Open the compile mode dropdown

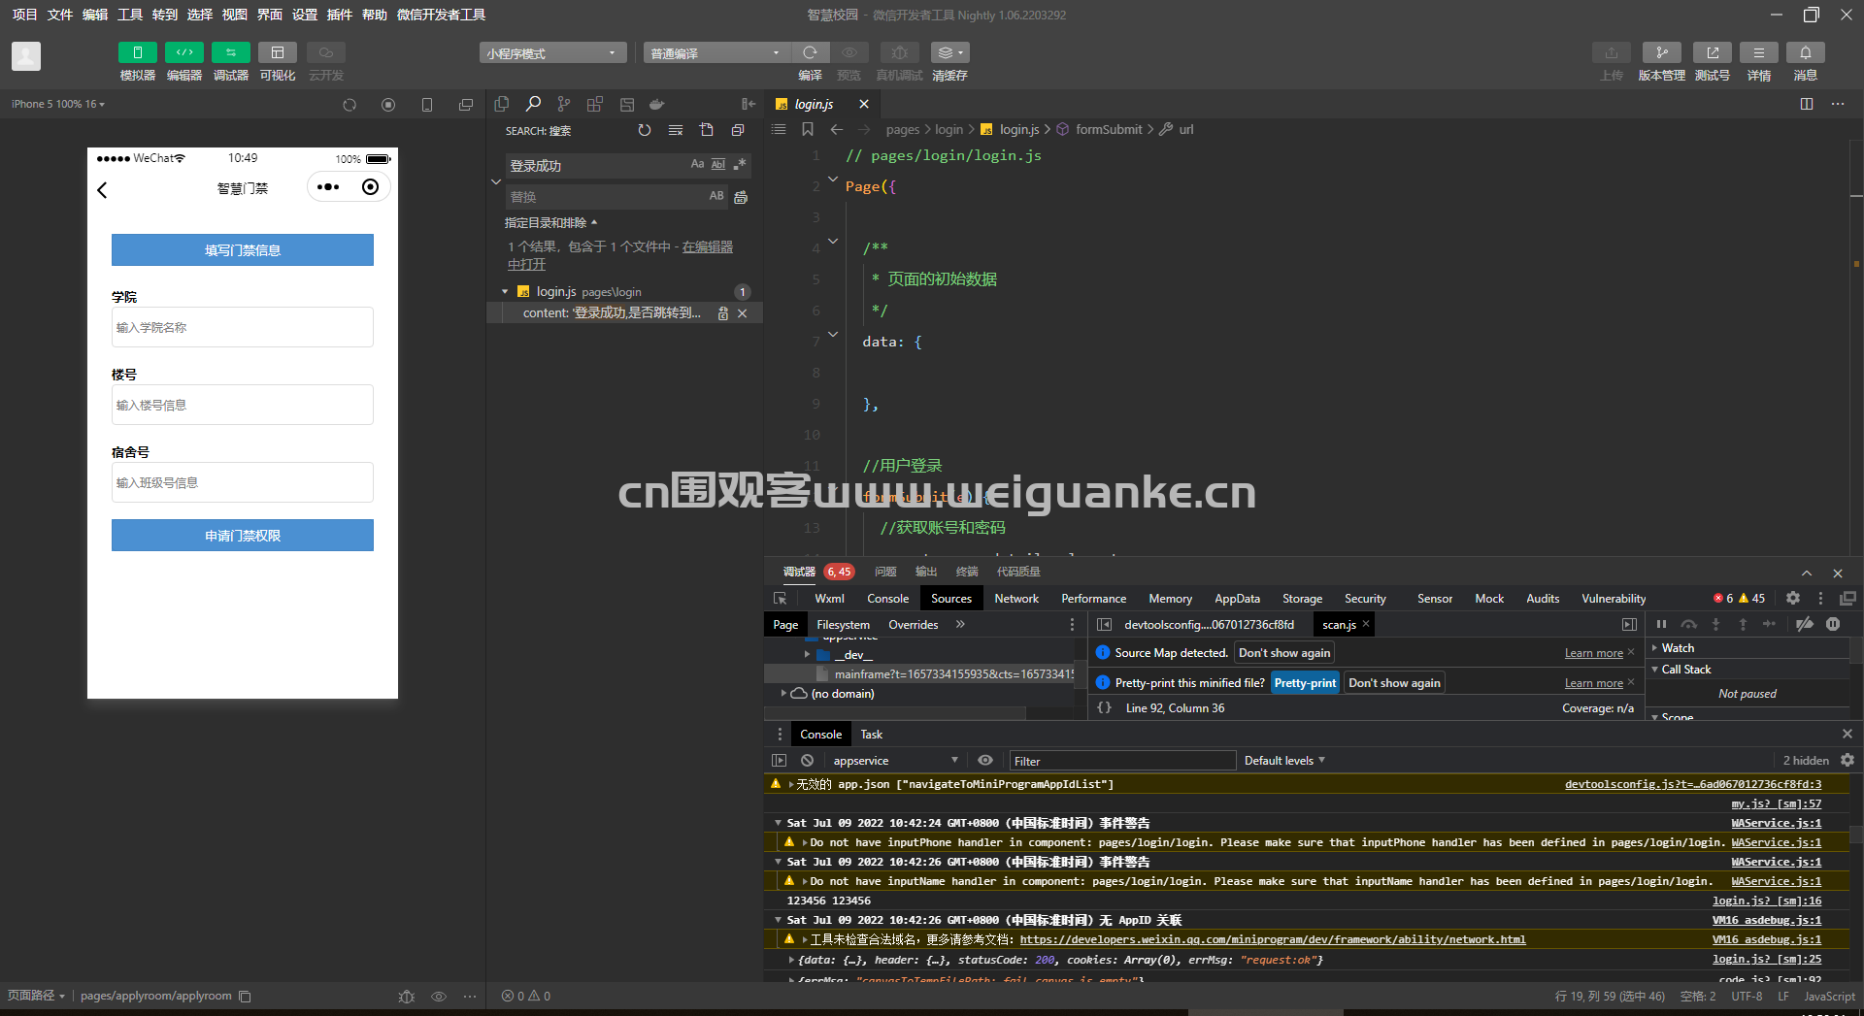[x=716, y=53]
